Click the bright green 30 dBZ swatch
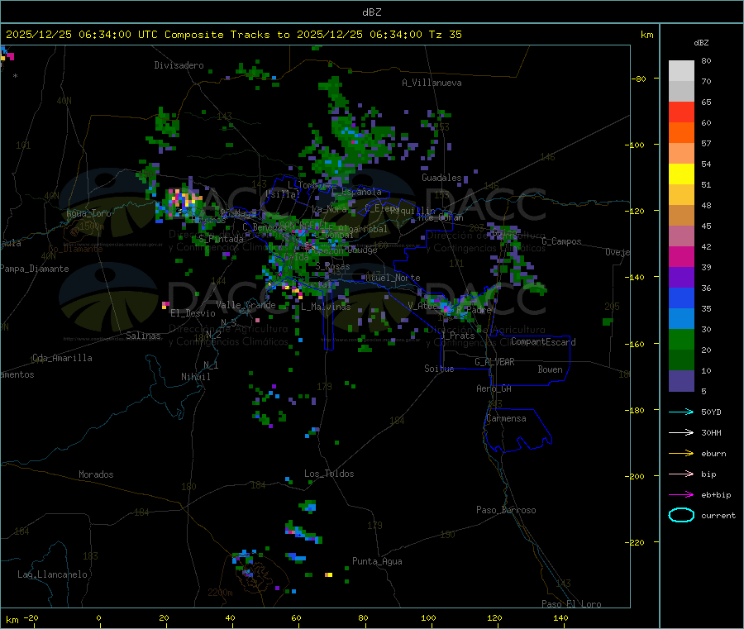The height and width of the screenshot is (629, 744). tap(681, 339)
